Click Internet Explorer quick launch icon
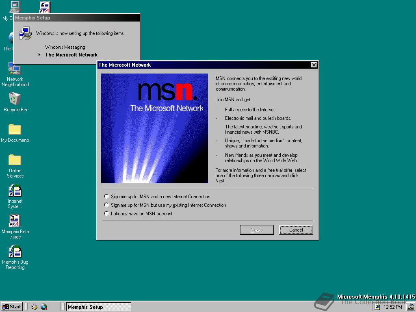 (44, 307)
